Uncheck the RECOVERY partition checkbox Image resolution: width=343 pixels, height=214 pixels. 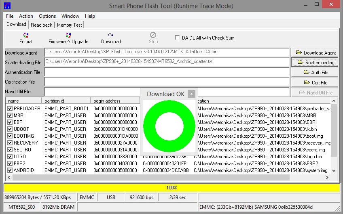(x=10, y=143)
